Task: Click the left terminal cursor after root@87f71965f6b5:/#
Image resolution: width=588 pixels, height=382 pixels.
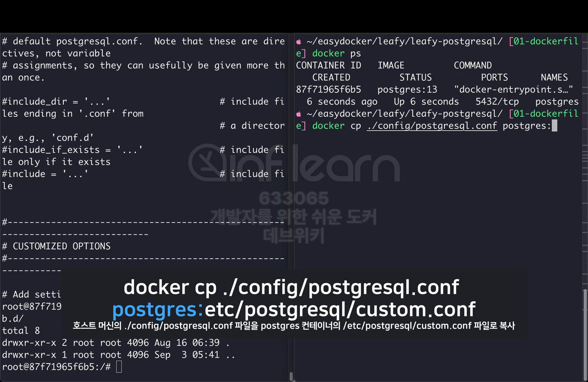Action: point(119,367)
